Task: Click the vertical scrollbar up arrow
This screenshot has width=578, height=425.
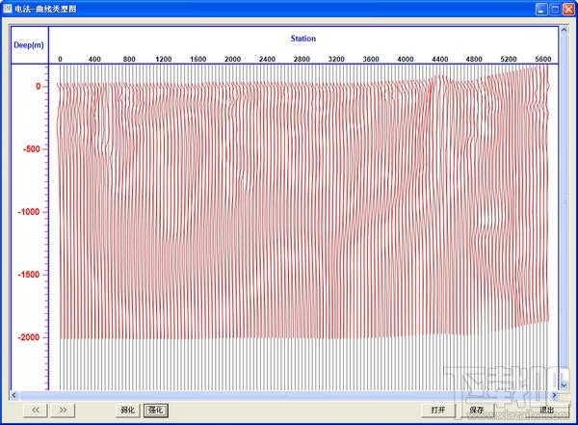Action: 564,30
